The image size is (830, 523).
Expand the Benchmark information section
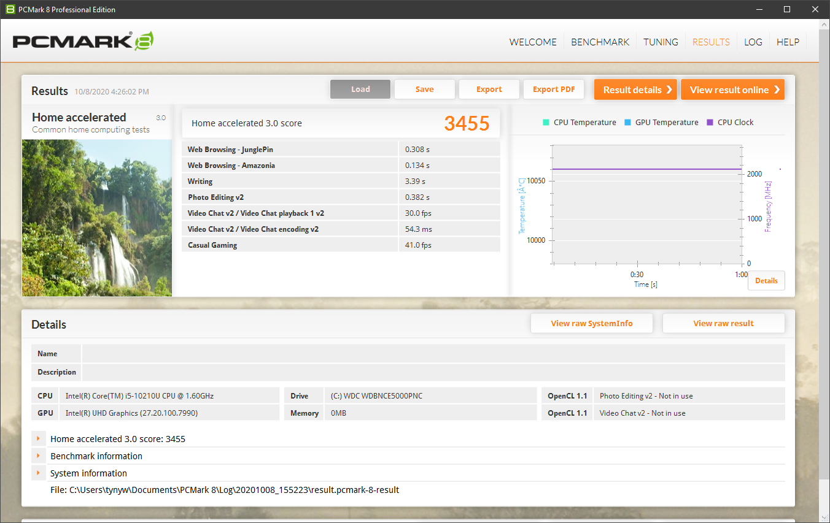(x=38, y=456)
